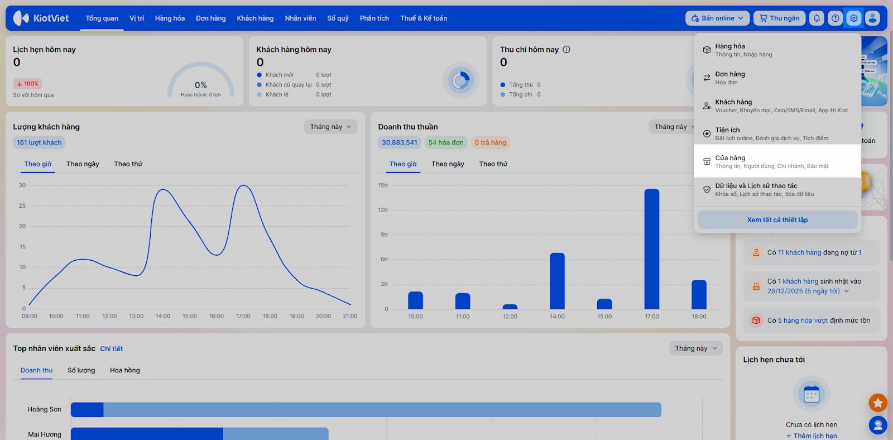The width and height of the screenshot is (893, 440).
Task: Click the red inventory box icon
Action: 756,321
